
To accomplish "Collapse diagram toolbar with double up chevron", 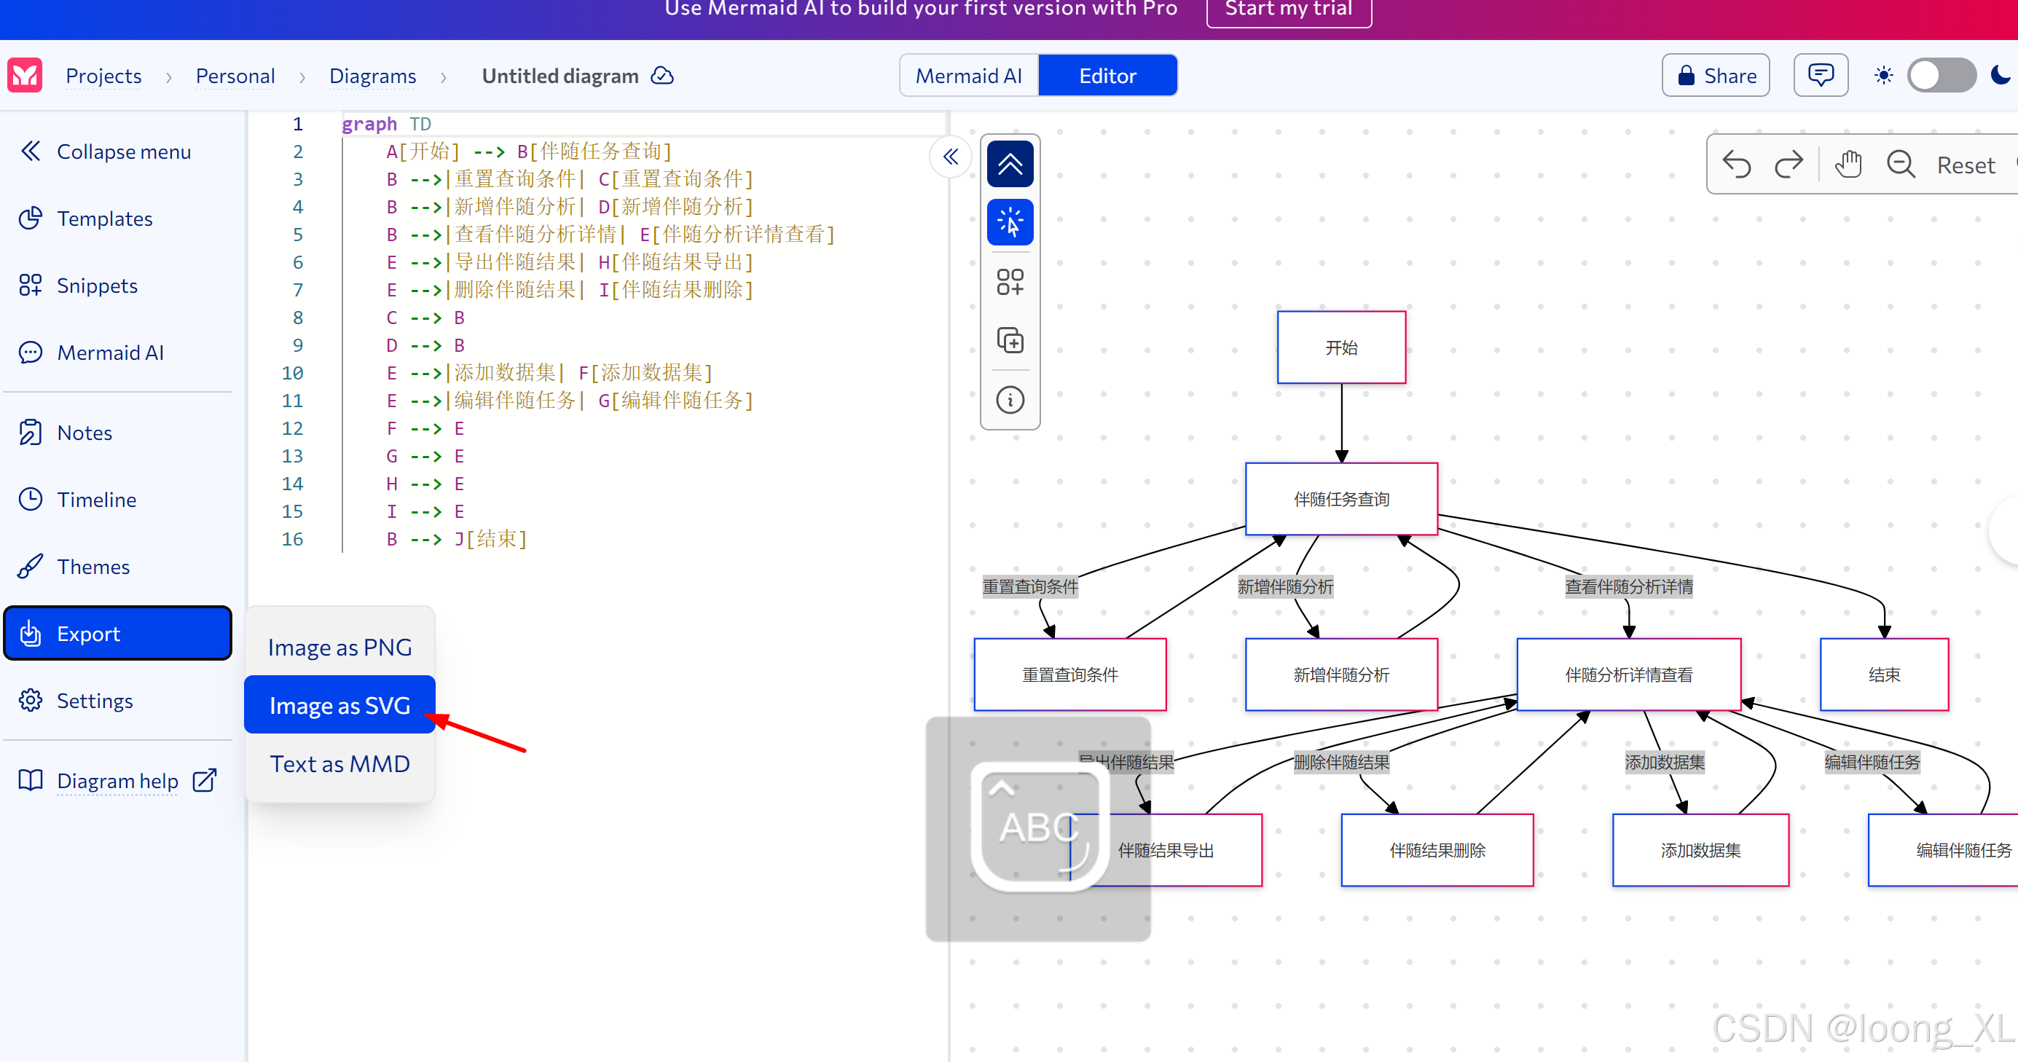I will [1010, 165].
